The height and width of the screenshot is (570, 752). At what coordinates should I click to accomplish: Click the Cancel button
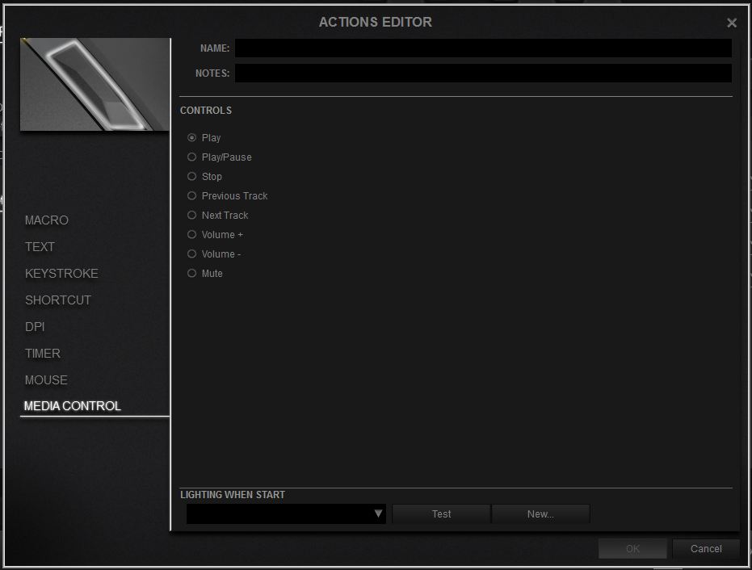(706, 548)
